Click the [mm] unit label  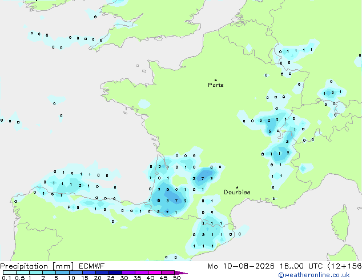click(x=63, y=266)
